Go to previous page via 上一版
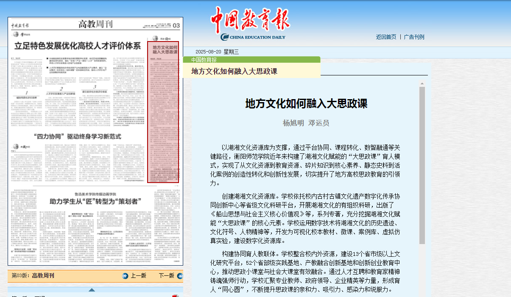 point(138,276)
